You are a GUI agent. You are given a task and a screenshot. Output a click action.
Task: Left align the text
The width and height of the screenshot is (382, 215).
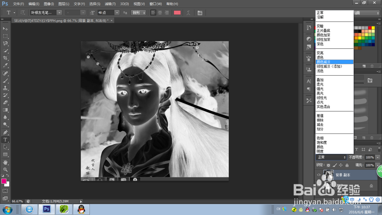point(153,13)
